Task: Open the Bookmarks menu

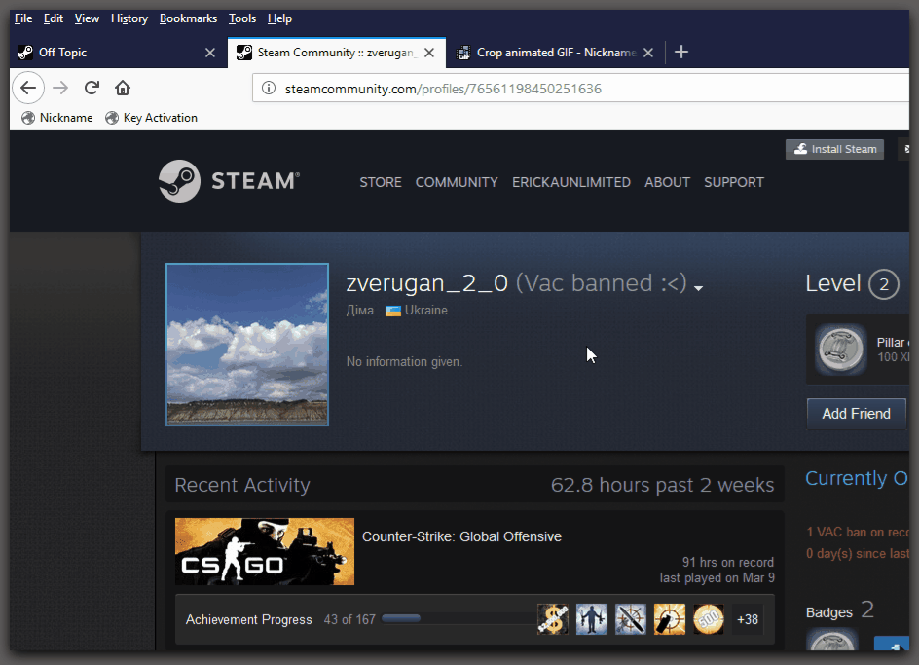Action: (188, 18)
